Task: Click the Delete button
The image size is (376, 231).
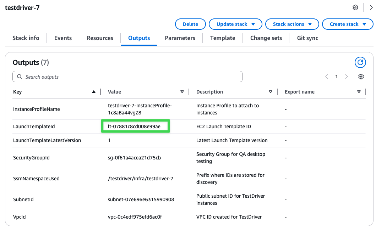Action: click(x=190, y=24)
